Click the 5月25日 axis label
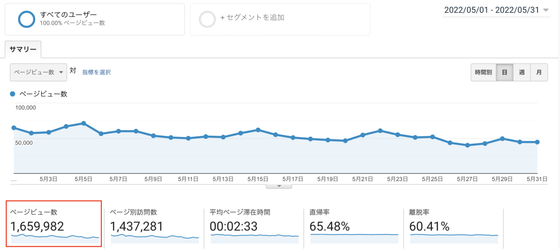The width and height of the screenshot is (560, 249). click(x=432, y=179)
